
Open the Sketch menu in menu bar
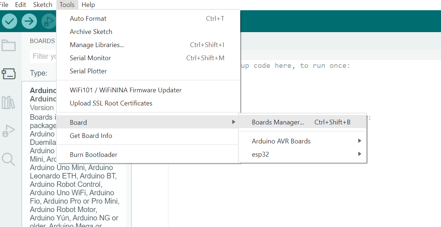pos(43,5)
